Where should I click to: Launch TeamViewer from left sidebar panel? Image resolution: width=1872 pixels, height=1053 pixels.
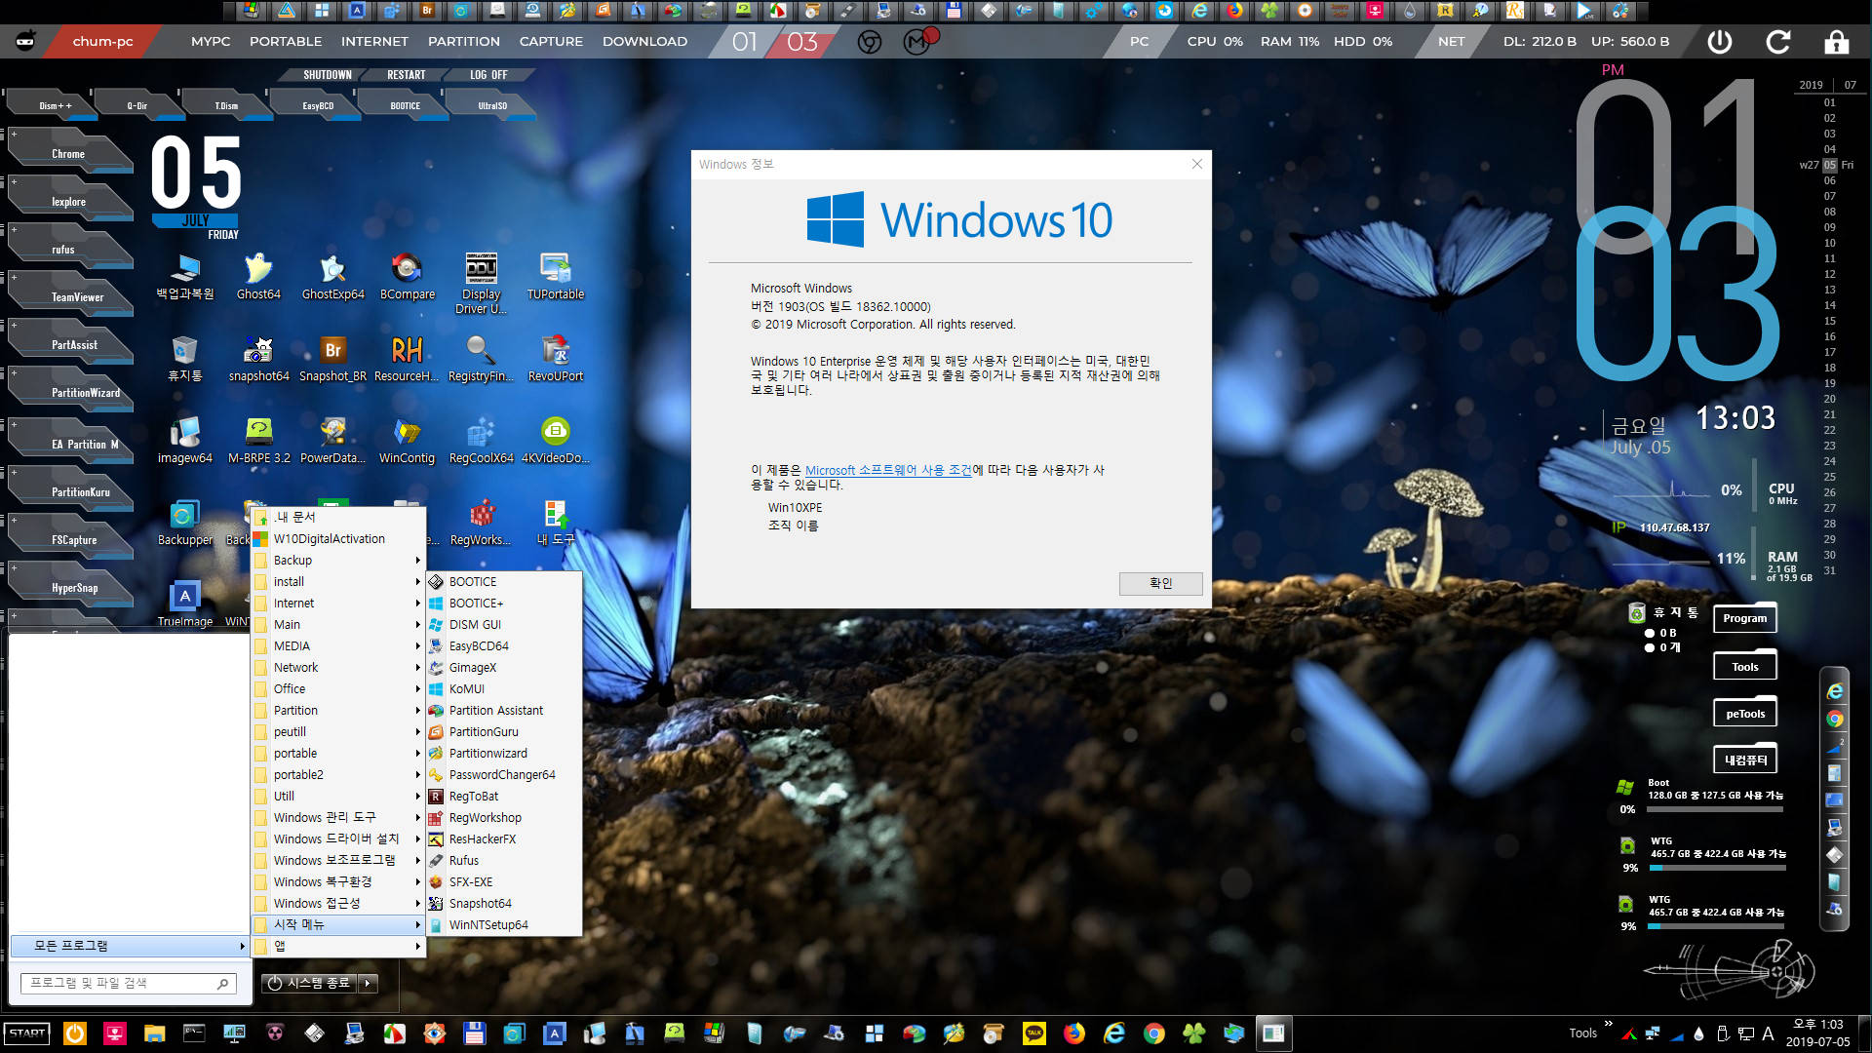point(70,295)
